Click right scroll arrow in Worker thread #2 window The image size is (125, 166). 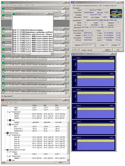point(52,54)
